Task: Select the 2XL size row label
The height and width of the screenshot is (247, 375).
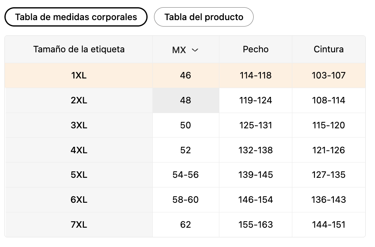Action: click(x=79, y=100)
